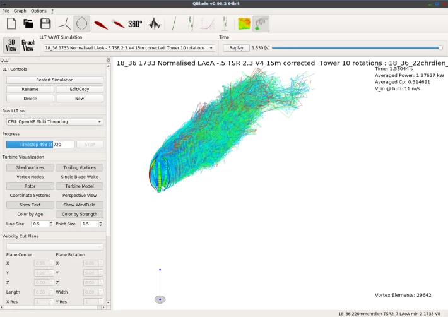448x317 pixels.
Task: Show Coordinate Systems
Action: coord(30,196)
